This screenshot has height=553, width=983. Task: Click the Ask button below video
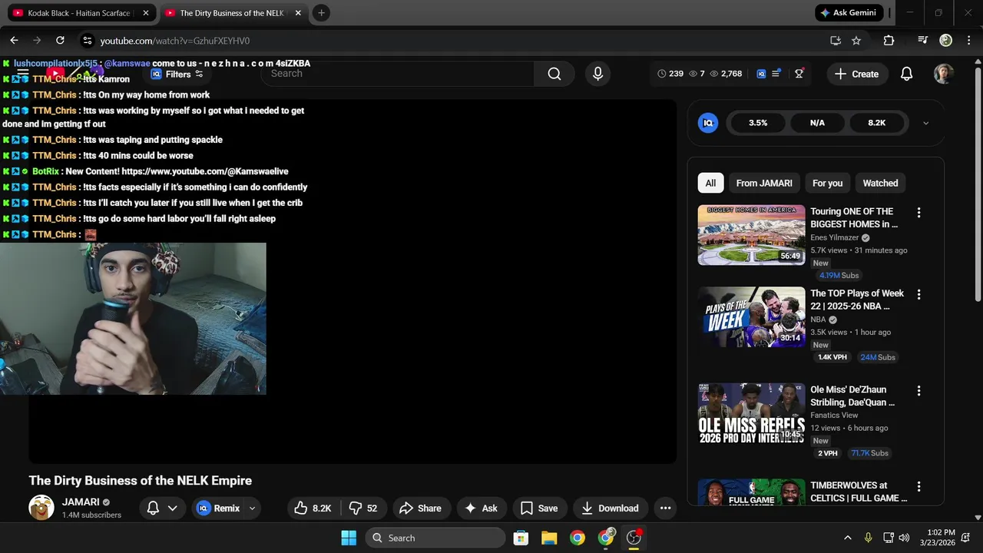pyautogui.click(x=481, y=508)
